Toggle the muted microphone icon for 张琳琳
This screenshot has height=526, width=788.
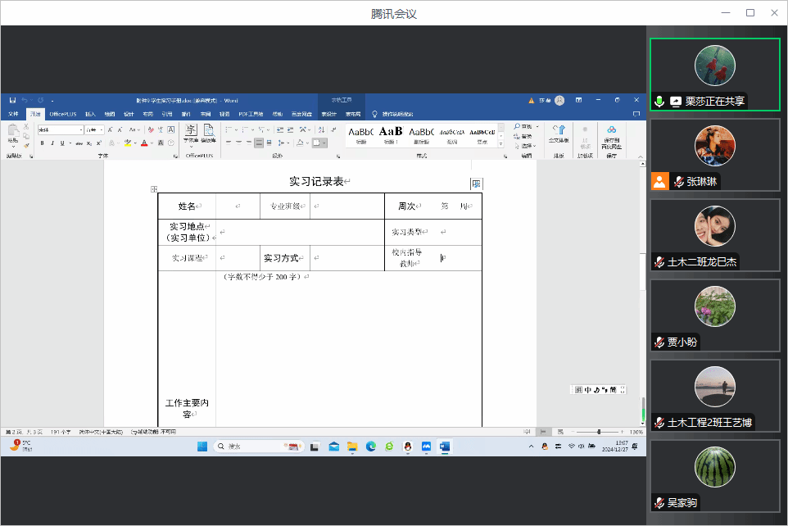[678, 182]
